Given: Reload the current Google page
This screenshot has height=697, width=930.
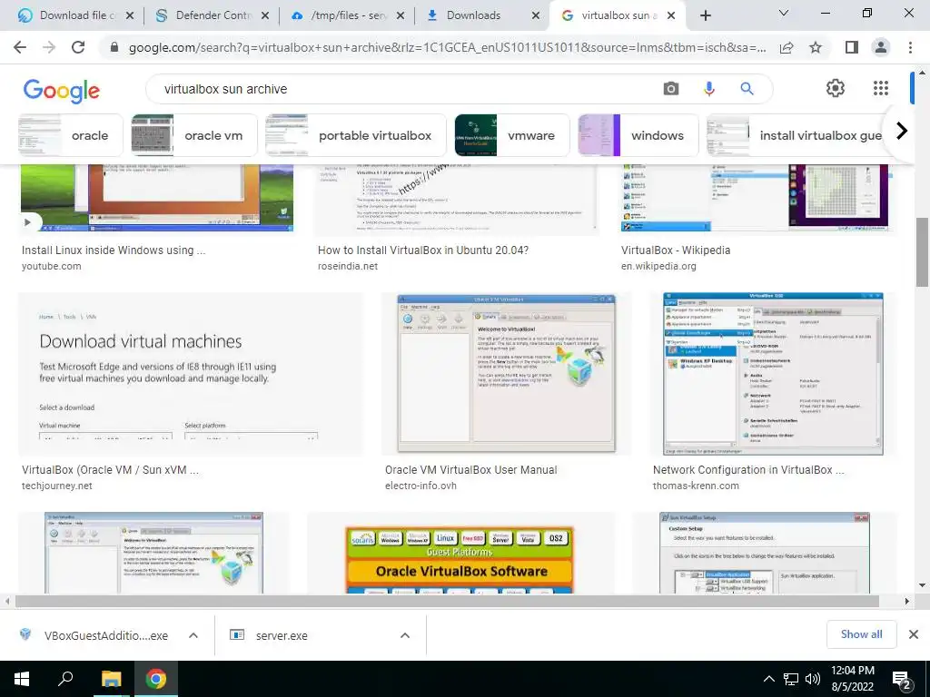Looking at the screenshot, I should point(78,47).
